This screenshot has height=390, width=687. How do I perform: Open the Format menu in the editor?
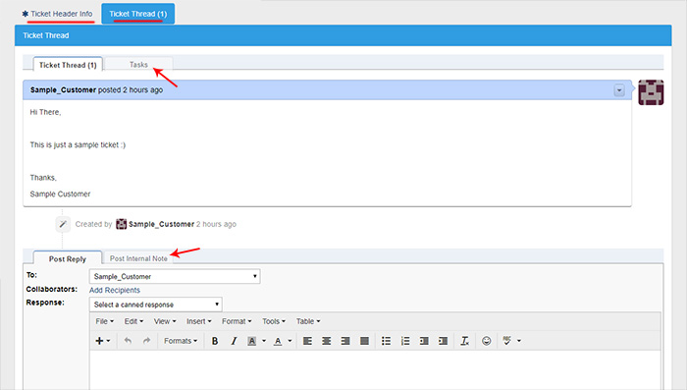tap(237, 321)
